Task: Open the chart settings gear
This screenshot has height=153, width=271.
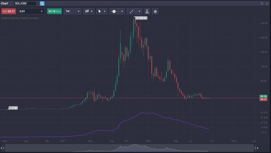Action: pyautogui.click(x=155, y=11)
